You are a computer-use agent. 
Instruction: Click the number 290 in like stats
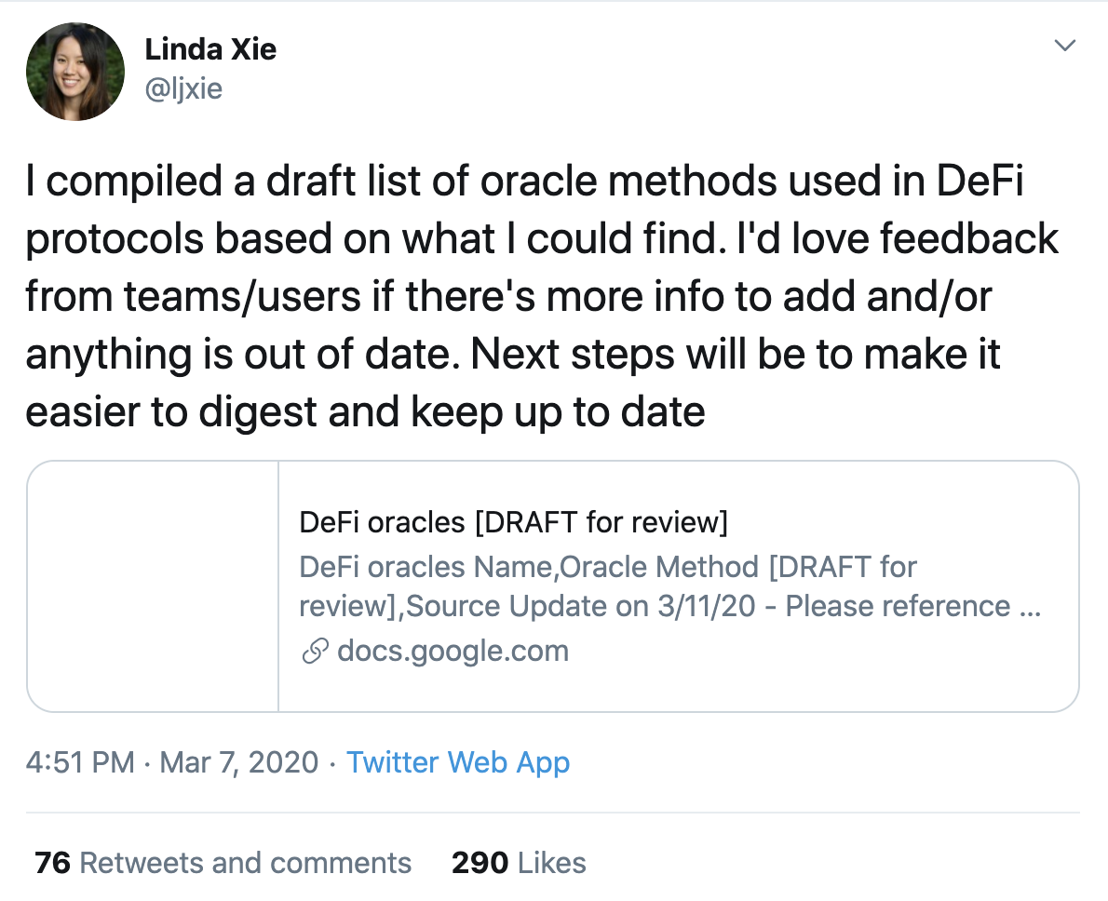click(x=479, y=862)
